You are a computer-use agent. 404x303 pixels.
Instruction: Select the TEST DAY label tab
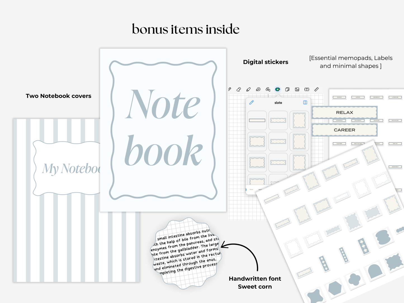tap(395, 144)
